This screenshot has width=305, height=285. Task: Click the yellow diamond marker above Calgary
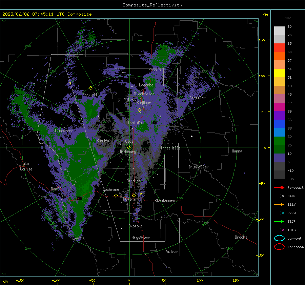pyautogui.click(x=134, y=195)
